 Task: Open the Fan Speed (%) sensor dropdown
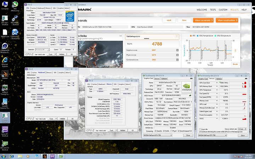tap(217, 93)
